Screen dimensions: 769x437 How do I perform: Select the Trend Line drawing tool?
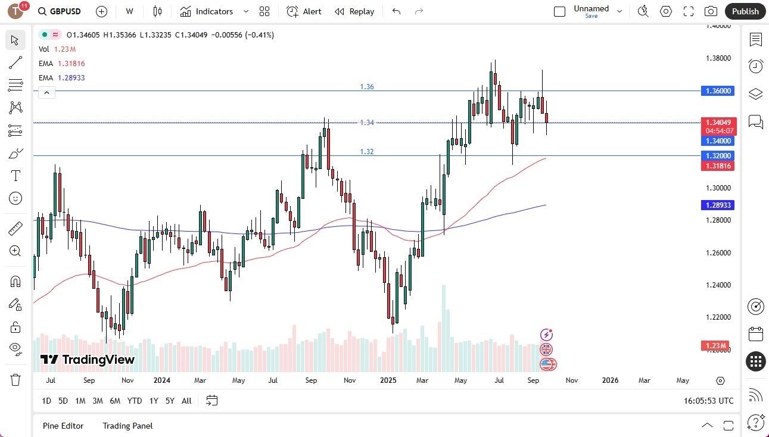click(x=15, y=63)
